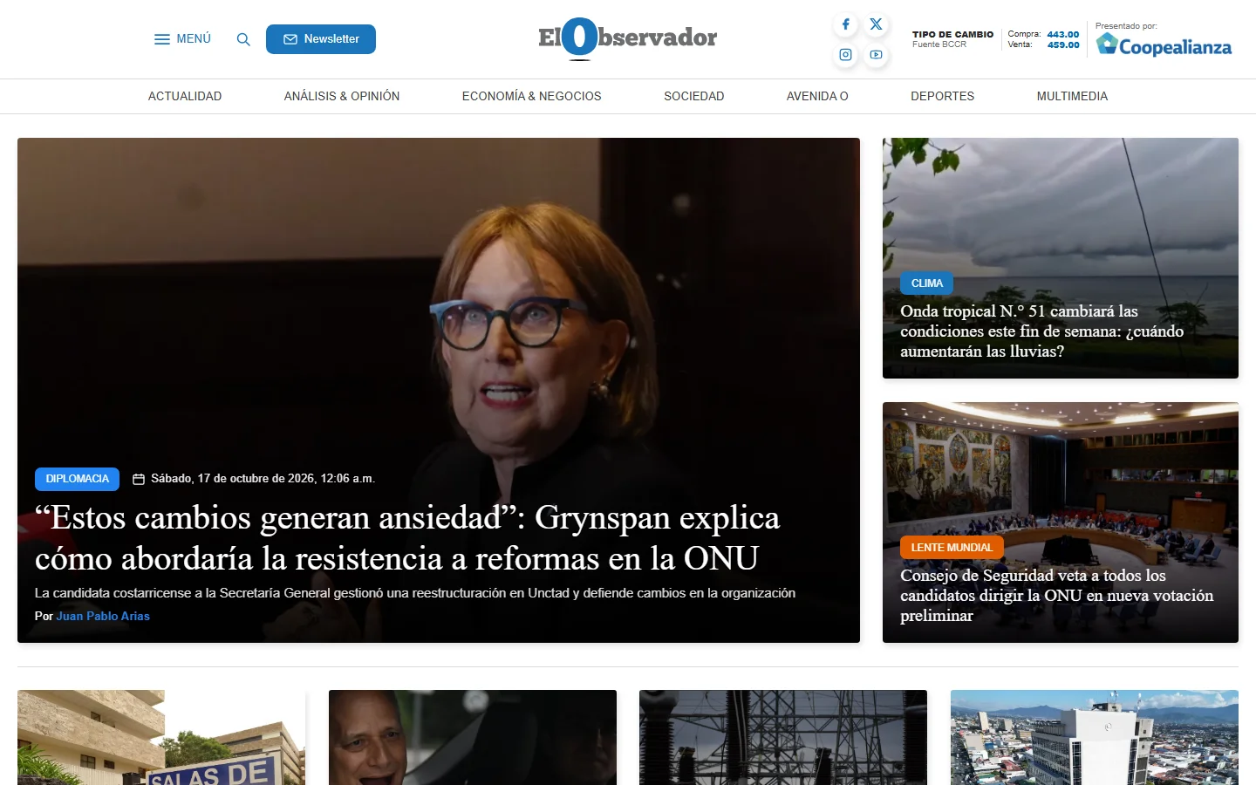Viewport: 1256px width, 785px height.
Task: Open the AVENIDA O section
Action: point(817,96)
